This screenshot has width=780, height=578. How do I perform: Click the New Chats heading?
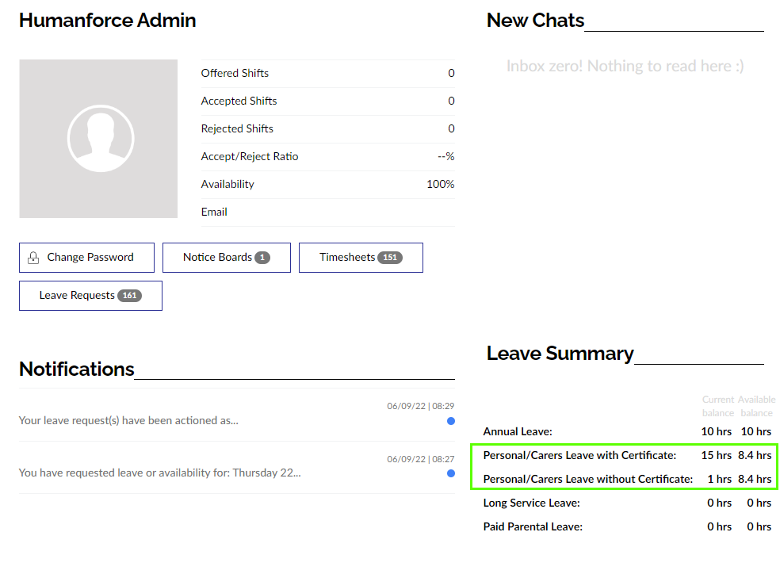[535, 21]
